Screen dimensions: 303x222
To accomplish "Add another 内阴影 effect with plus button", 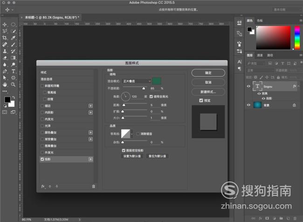I will pos(90,112).
